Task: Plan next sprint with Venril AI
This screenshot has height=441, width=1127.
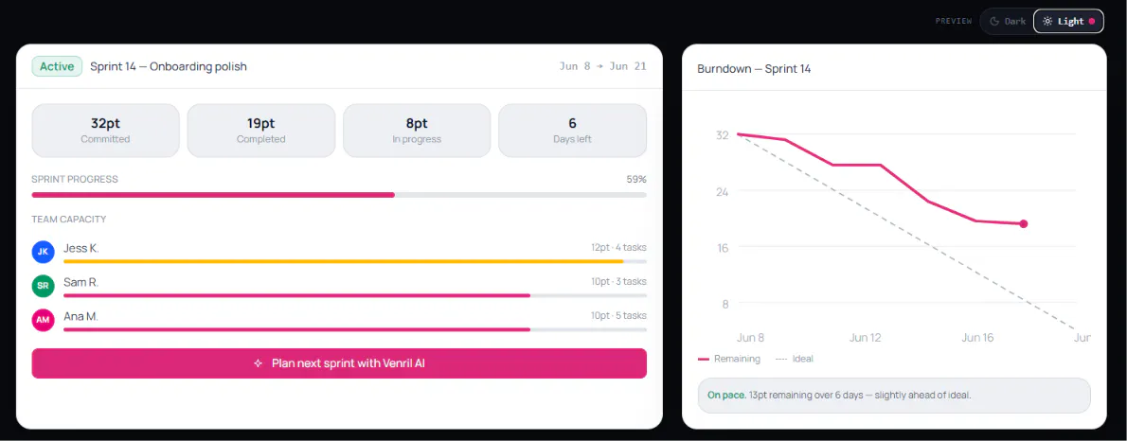Action: [x=339, y=363]
